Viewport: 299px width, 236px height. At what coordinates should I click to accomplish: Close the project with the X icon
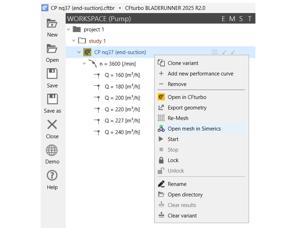(x=52, y=124)
